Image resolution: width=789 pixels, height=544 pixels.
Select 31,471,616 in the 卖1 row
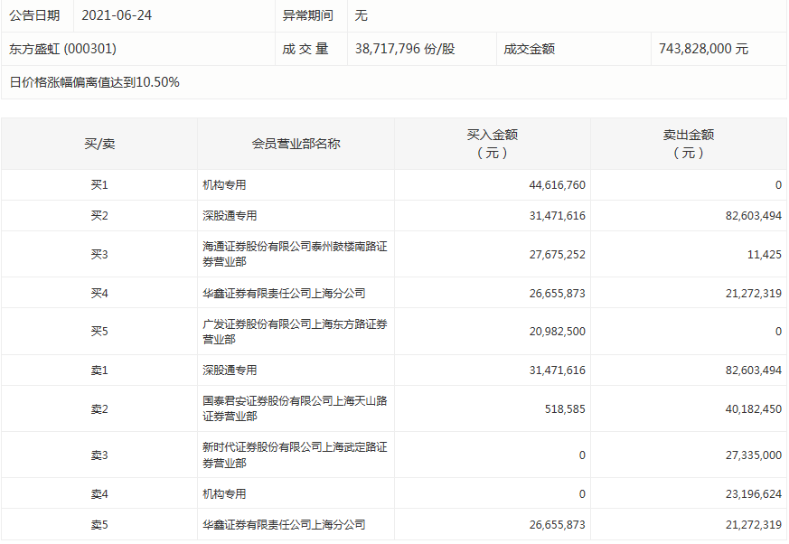(557, 370)
